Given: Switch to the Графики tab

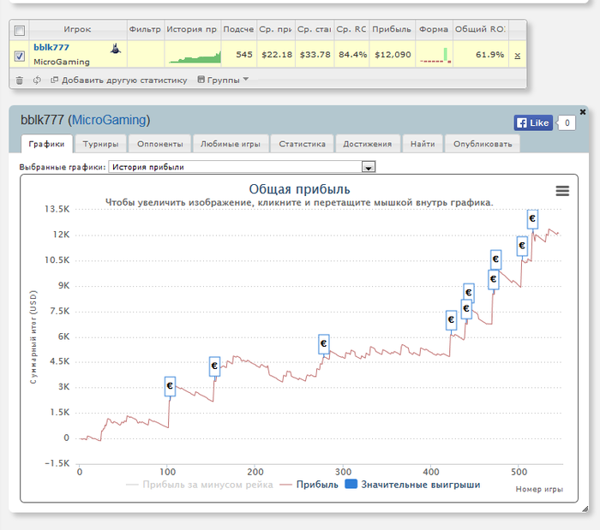Looking at the screenshot, I should [x=46, y=144].
